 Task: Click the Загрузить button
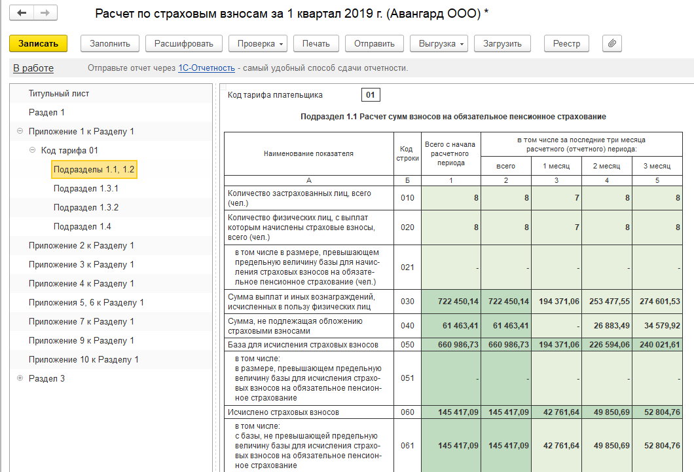502,44
